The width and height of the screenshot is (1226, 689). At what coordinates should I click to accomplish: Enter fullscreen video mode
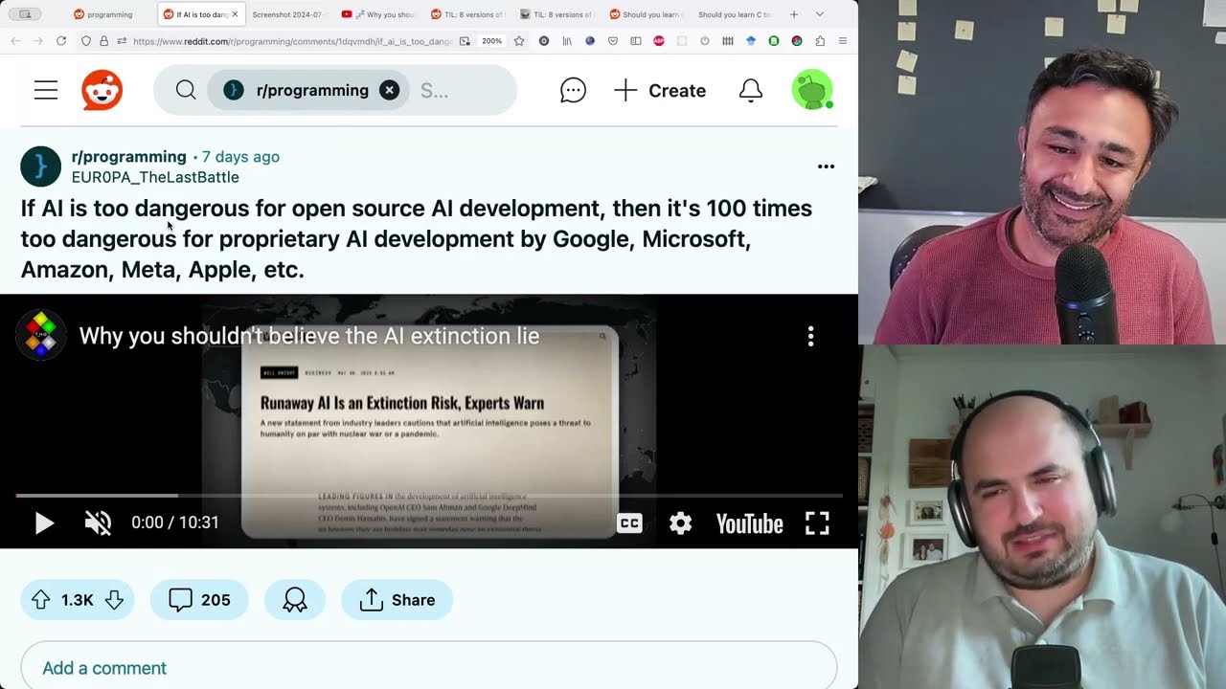pos(817,522)
